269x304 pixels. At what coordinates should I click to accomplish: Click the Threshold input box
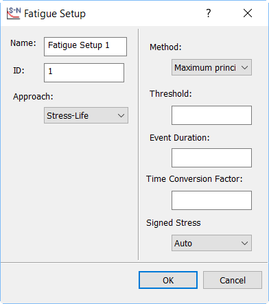click(x=211, y=115)
